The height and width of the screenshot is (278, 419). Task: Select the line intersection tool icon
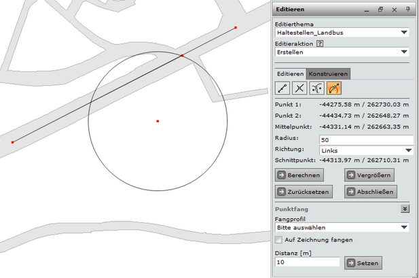click(x=299, y=88)
